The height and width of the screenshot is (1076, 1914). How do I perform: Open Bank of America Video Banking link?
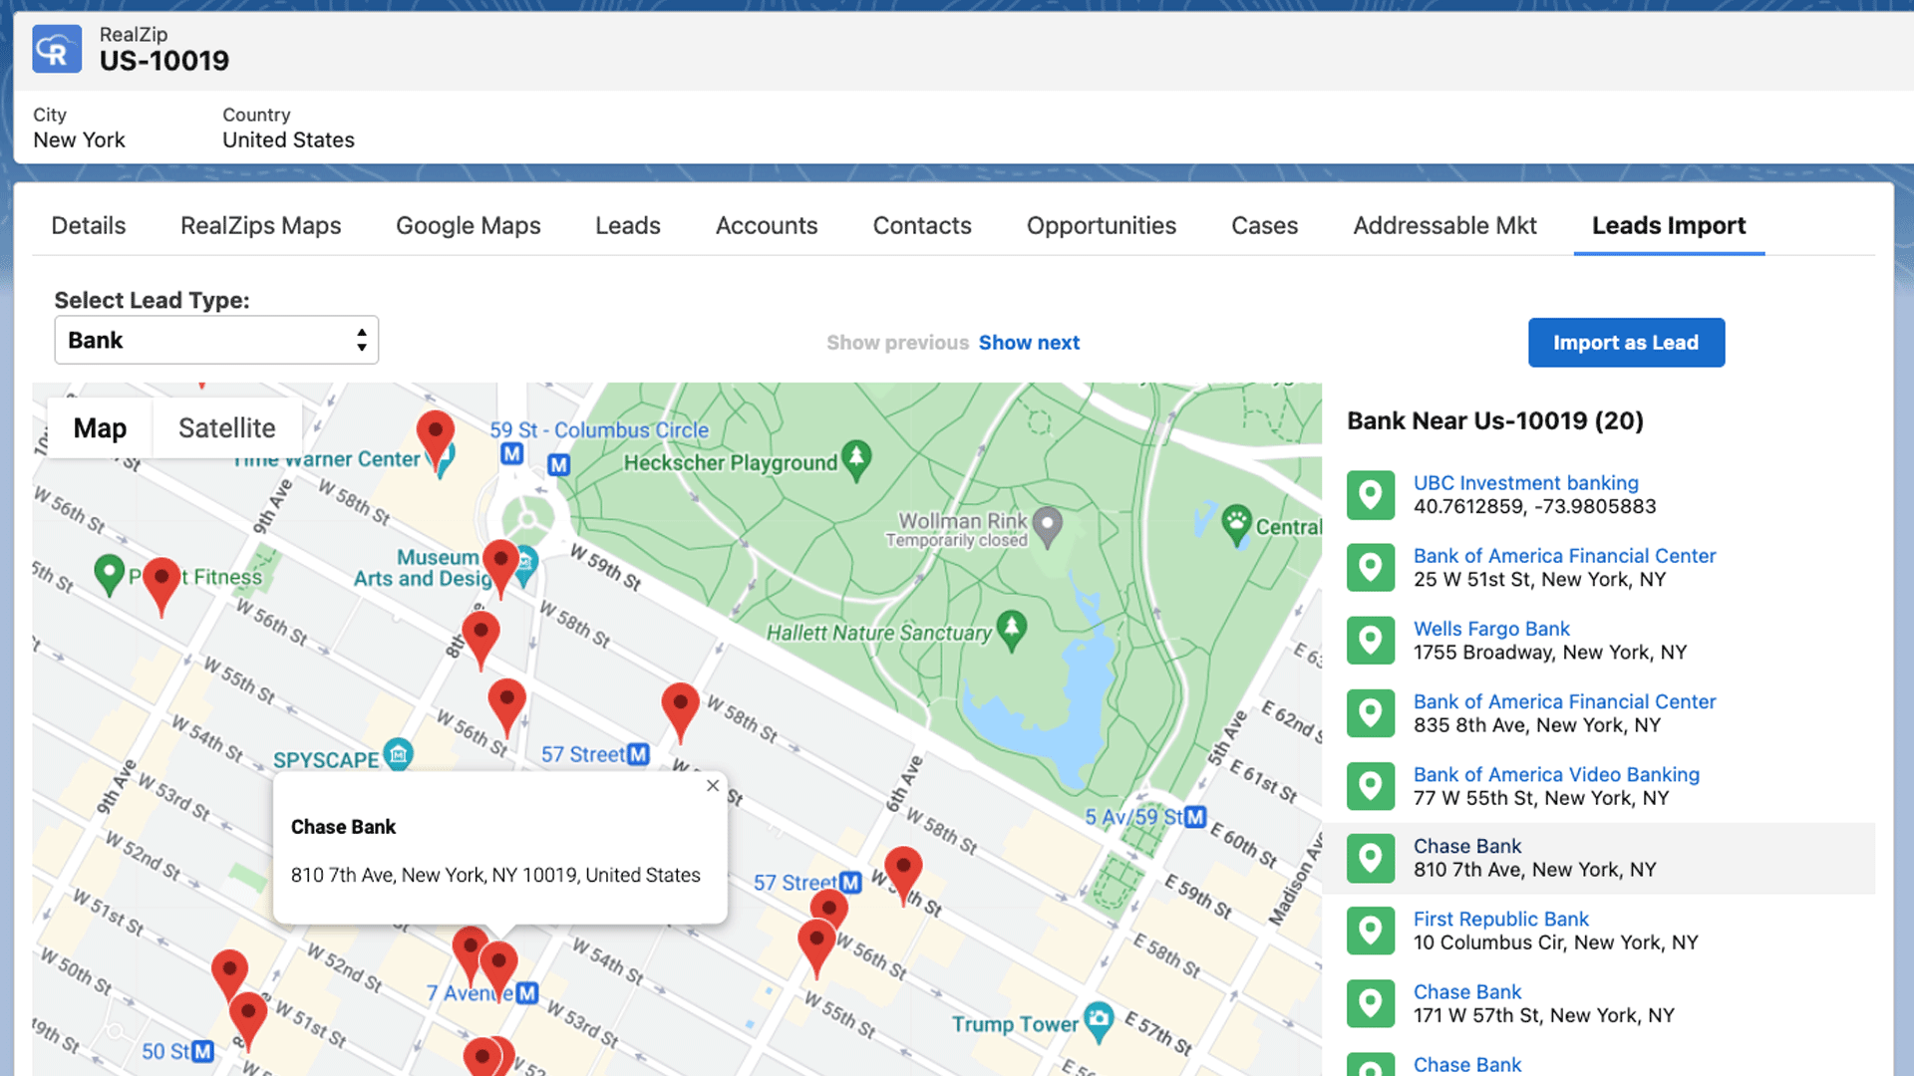tap(1556, 774)
